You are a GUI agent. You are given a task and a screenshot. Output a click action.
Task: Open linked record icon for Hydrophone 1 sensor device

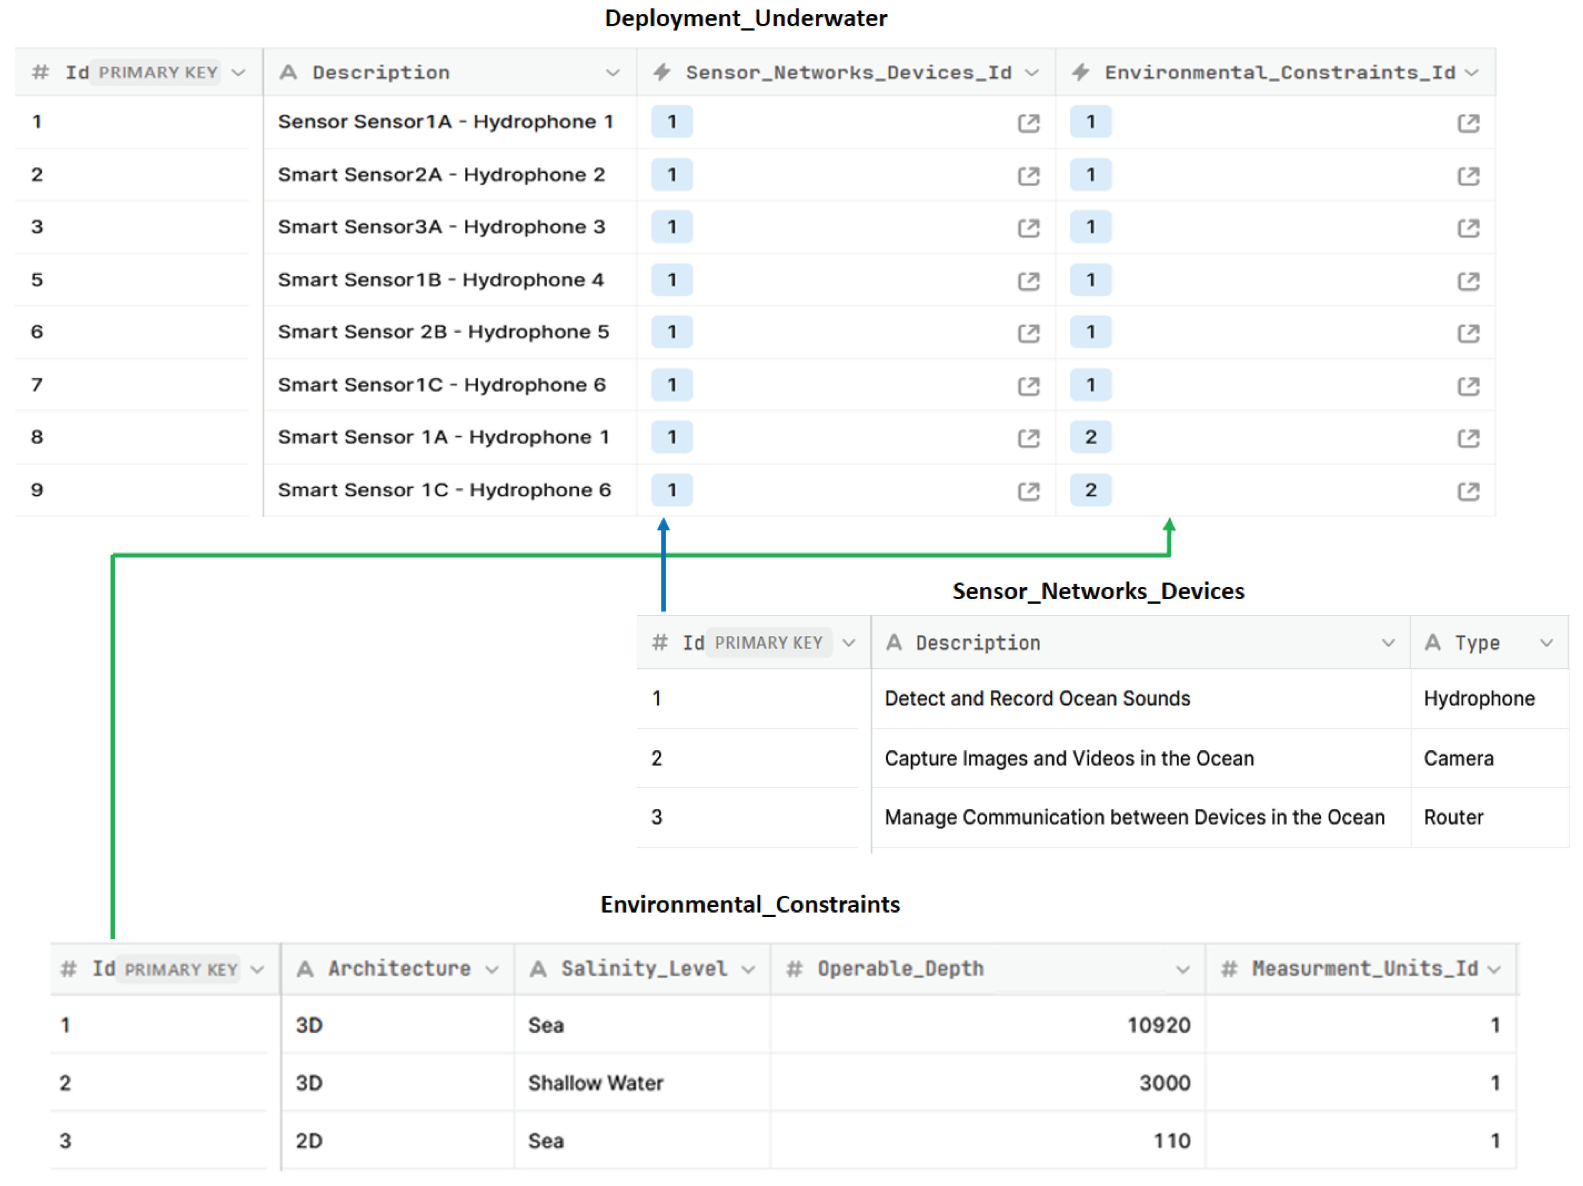1028,123
